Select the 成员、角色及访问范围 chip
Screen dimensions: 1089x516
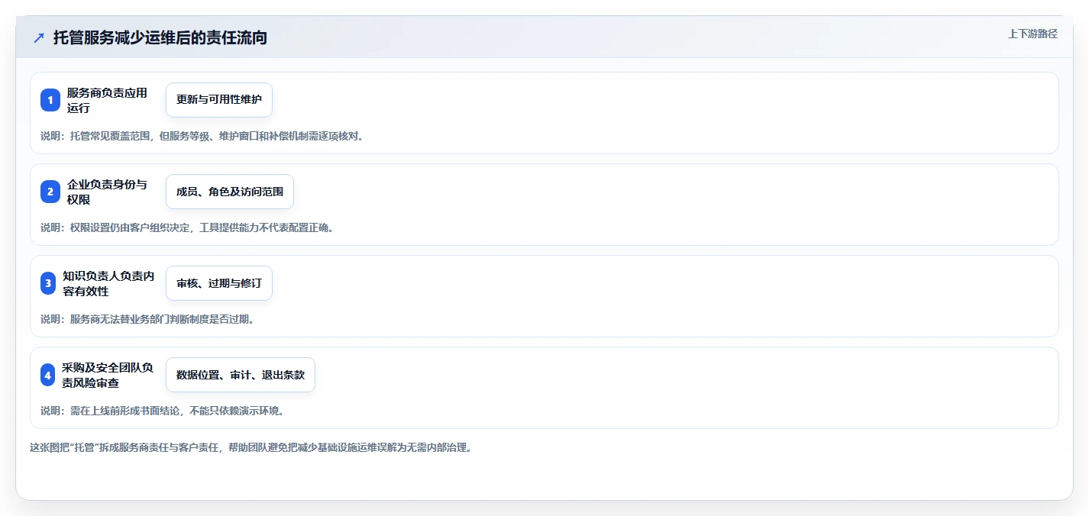pos(230,192)
